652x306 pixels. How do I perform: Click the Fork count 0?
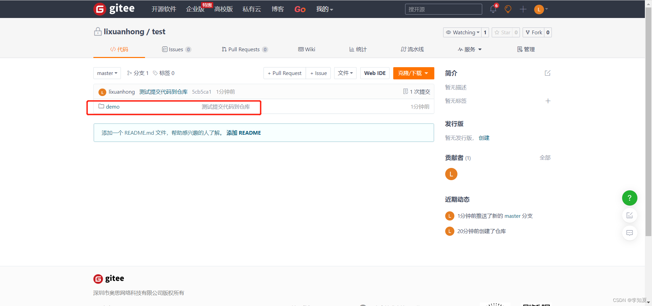click(548, 32)
